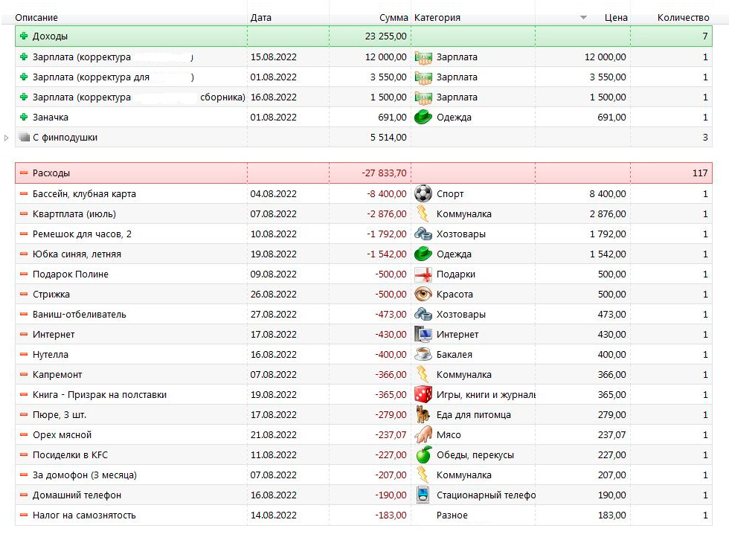The height and width of the screenshot is (540, 729).
Task: Click the description Орех мясной
Action: 62,435
